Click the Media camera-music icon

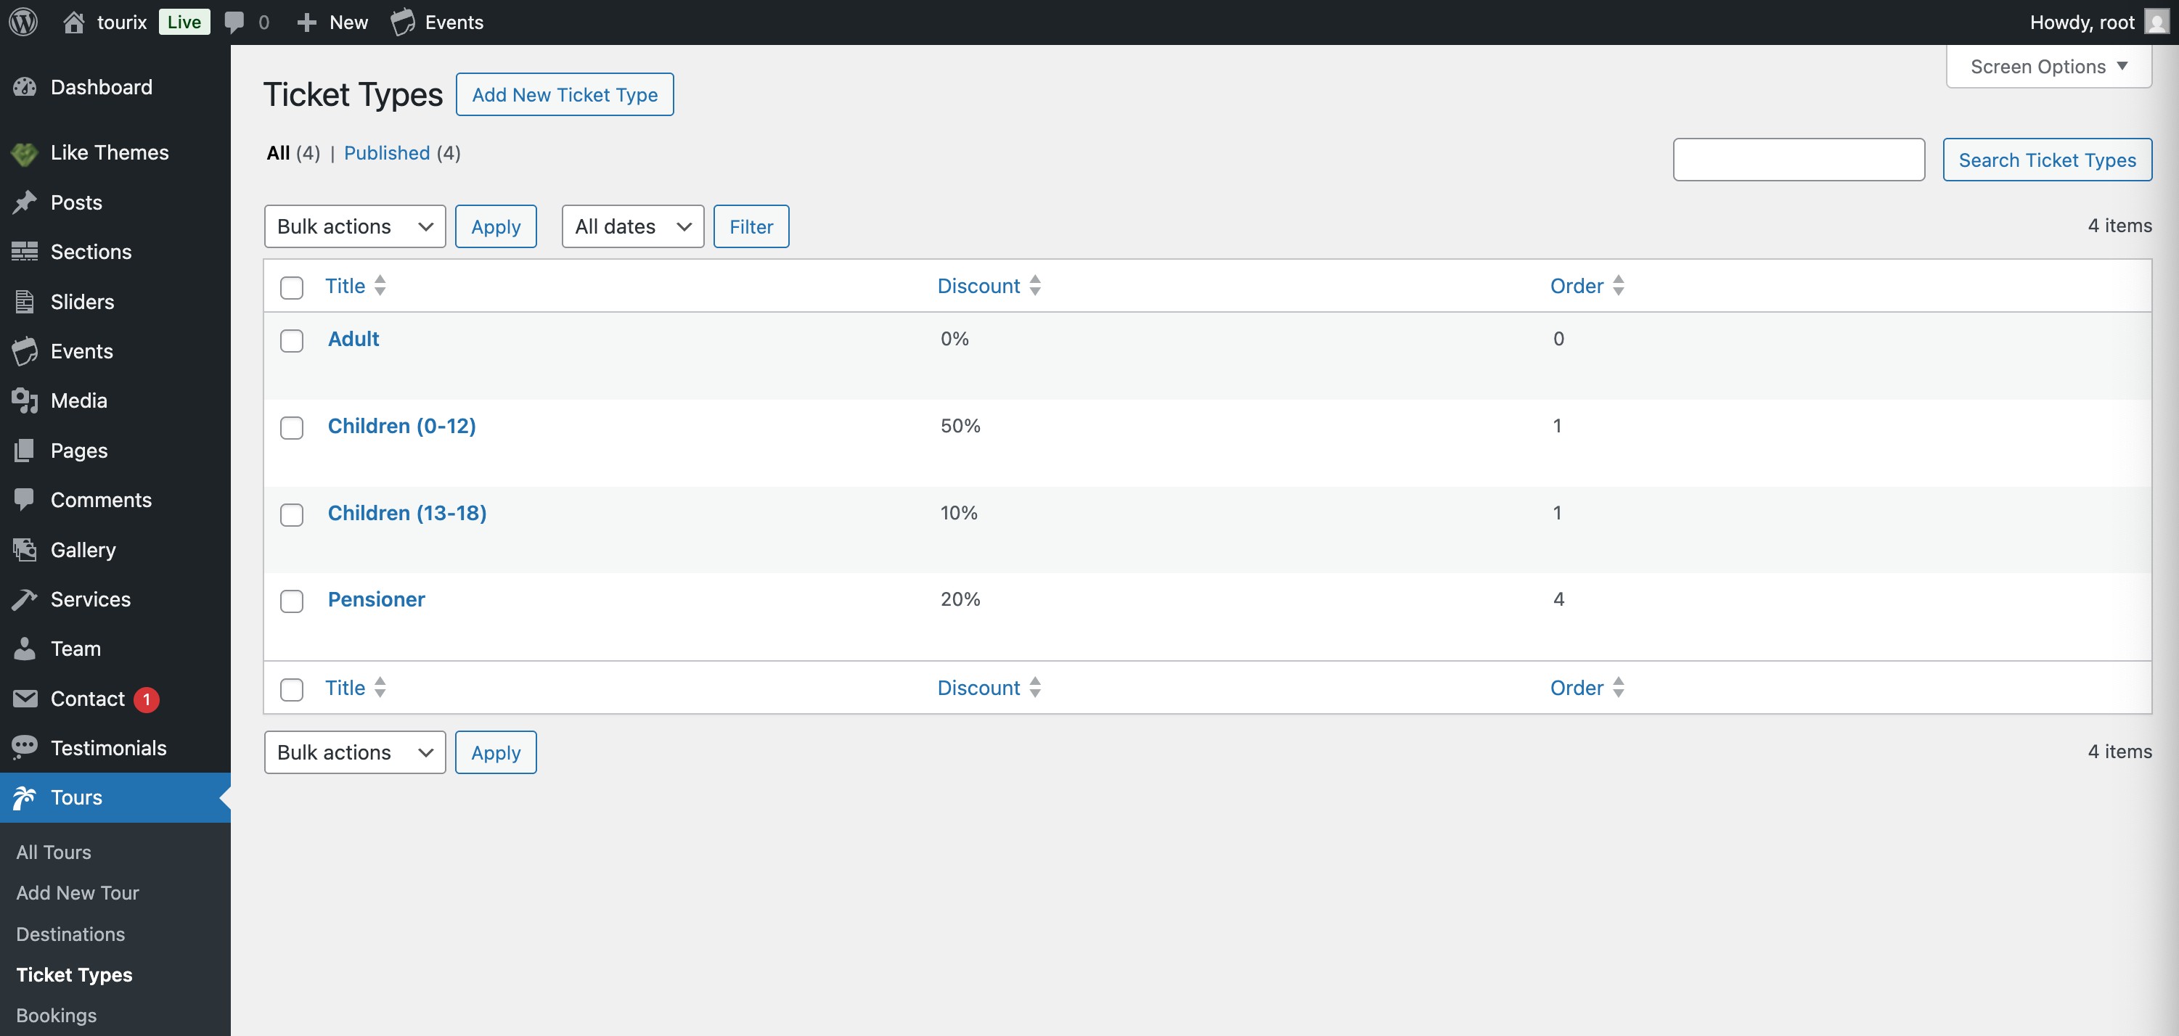tap(25, 400)
